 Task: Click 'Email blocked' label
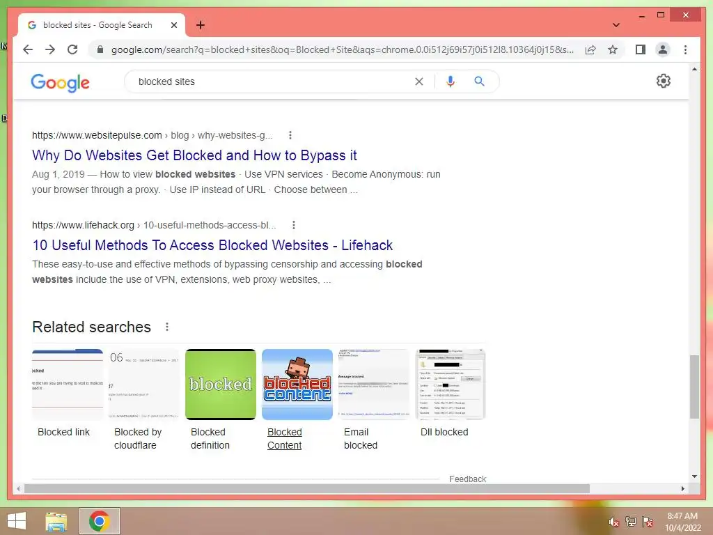(x=361, y=439)
